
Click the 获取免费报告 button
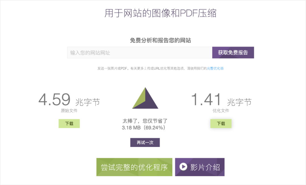233,52
